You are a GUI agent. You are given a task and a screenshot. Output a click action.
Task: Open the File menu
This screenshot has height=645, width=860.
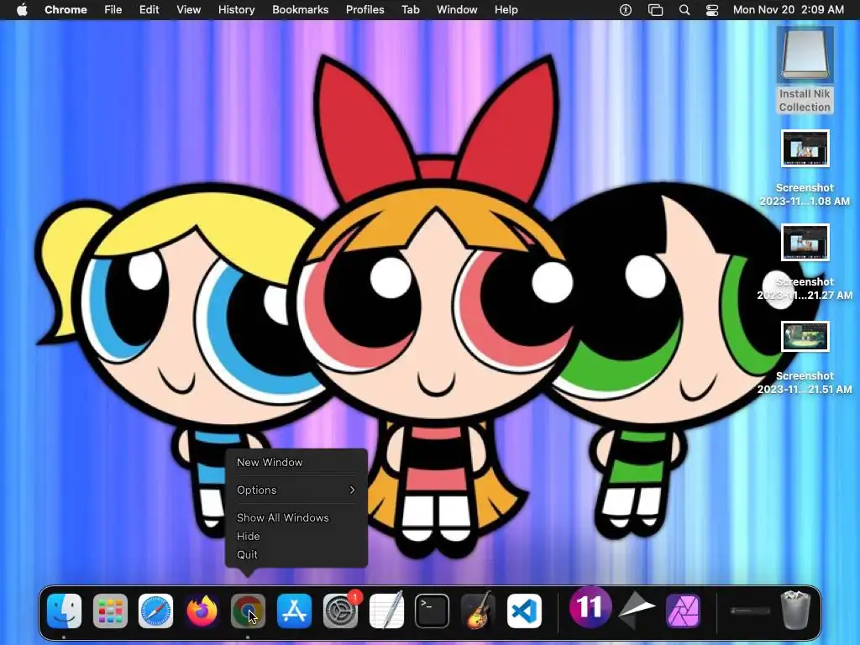(113, 10)
